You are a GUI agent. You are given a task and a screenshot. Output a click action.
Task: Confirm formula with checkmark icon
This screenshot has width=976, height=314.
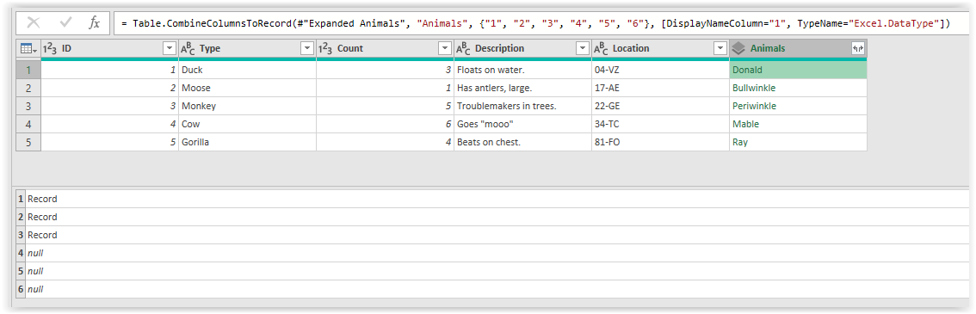65,23
